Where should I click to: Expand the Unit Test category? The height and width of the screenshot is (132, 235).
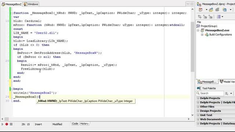tap(198, 115)
